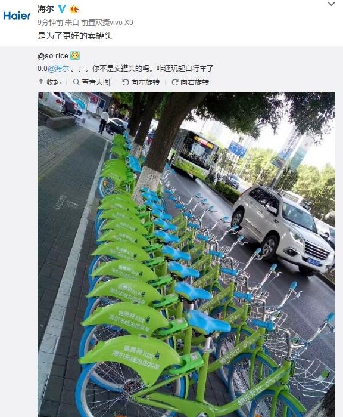Click the 9分钟前 timestamp

[51, 23]
